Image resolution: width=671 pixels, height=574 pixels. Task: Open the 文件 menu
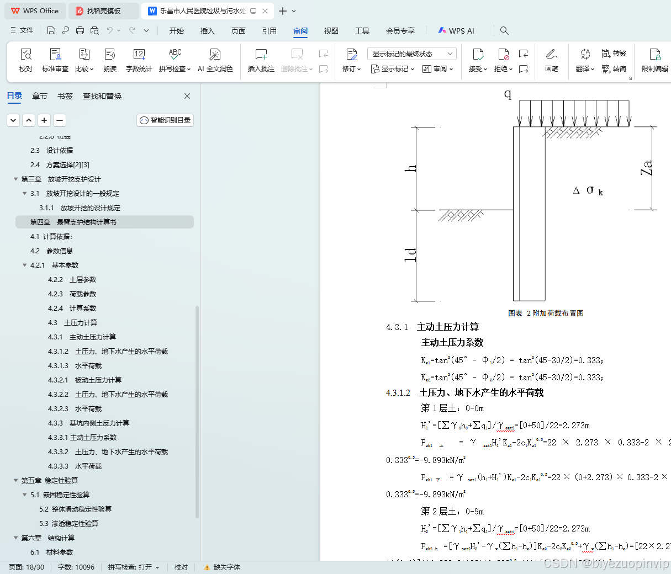click(22, 30)
